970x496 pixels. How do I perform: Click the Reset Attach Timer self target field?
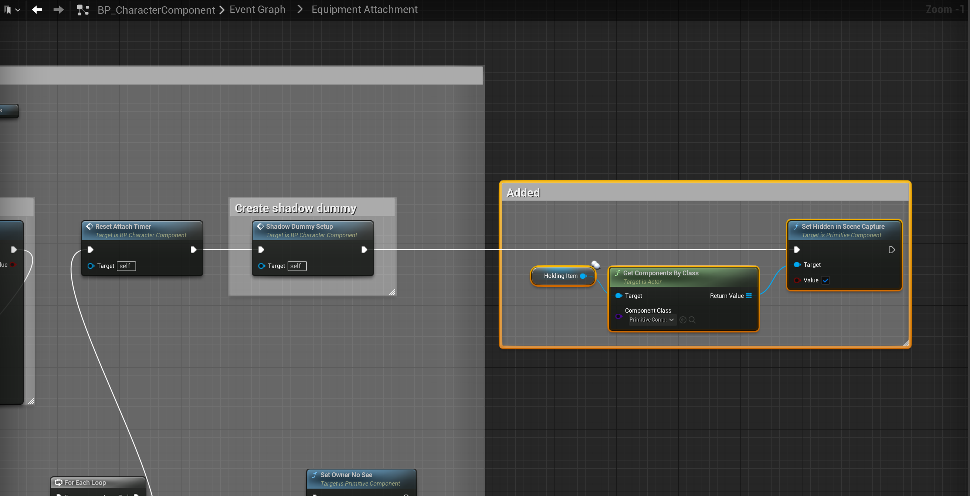pos(126,266)
